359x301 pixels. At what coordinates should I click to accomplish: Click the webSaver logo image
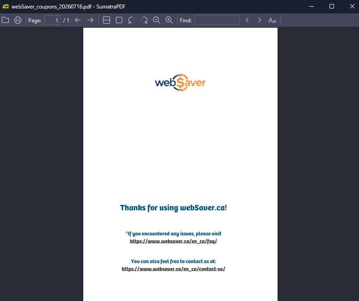180,83
